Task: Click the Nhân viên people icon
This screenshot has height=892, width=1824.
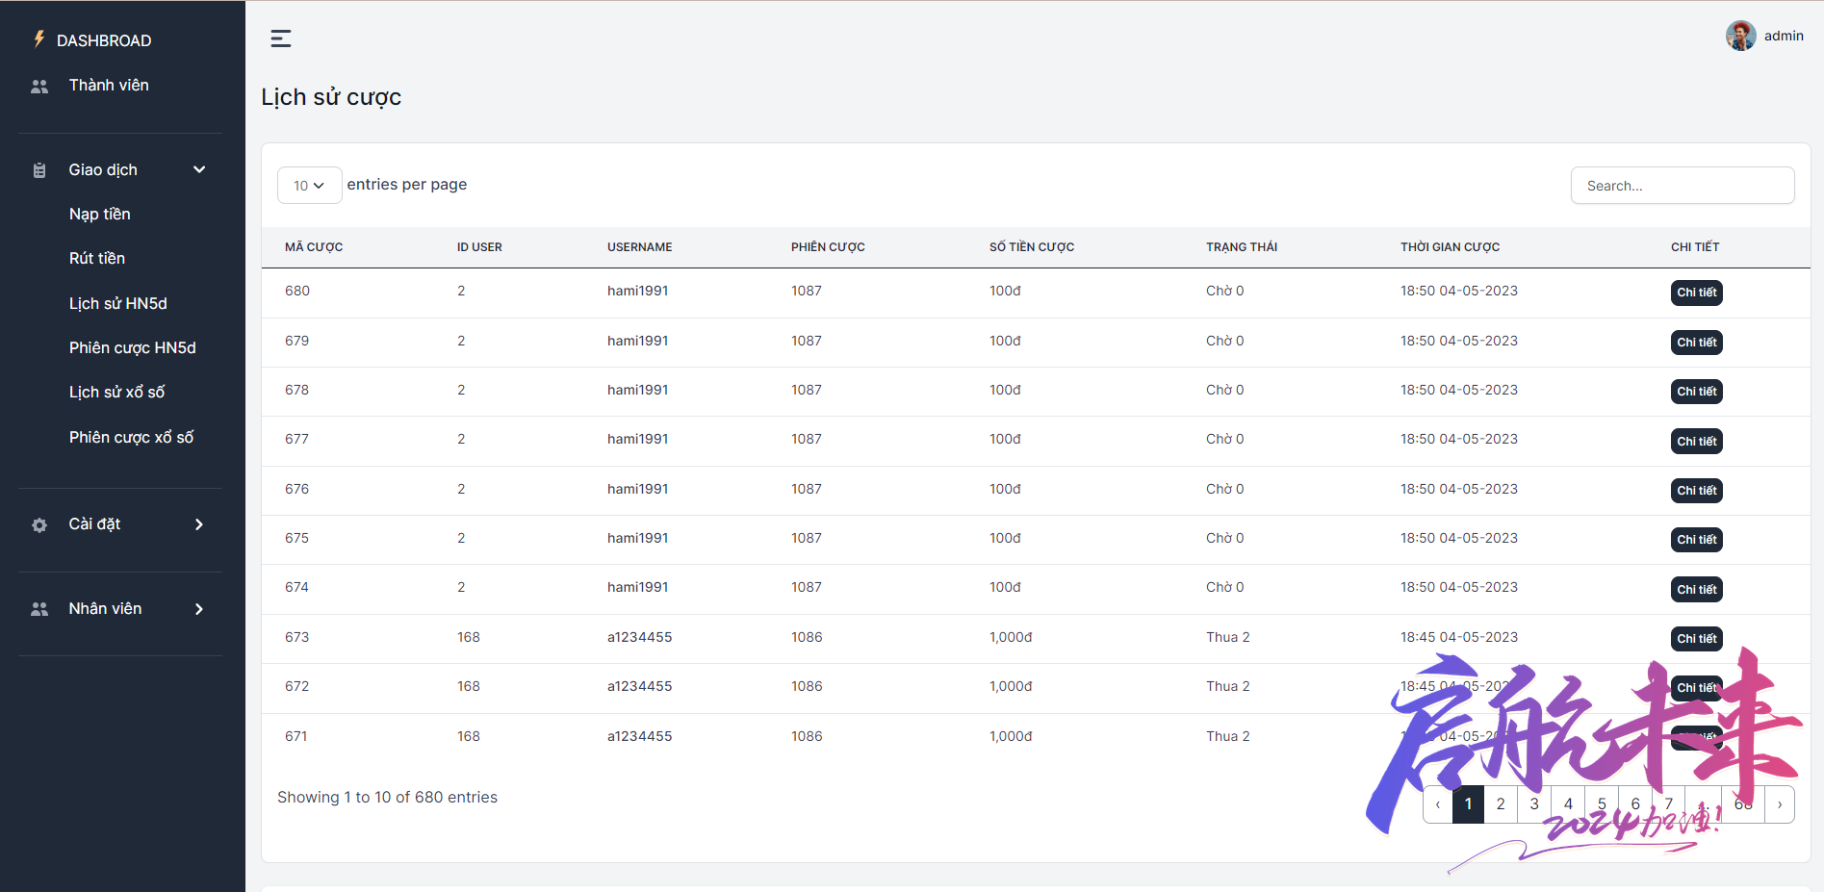Action: tap(39, 609)
